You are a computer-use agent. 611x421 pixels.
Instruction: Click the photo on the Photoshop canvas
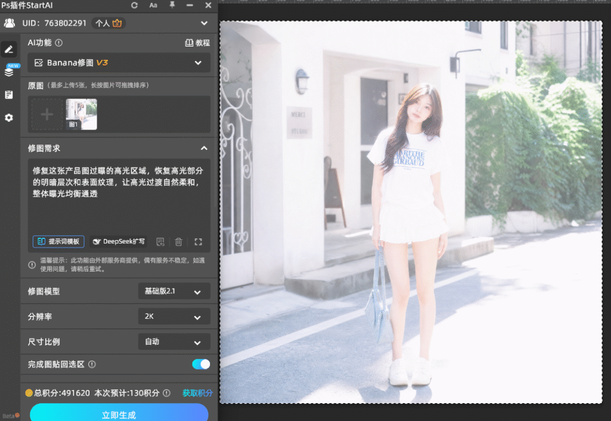pos(411,212)
